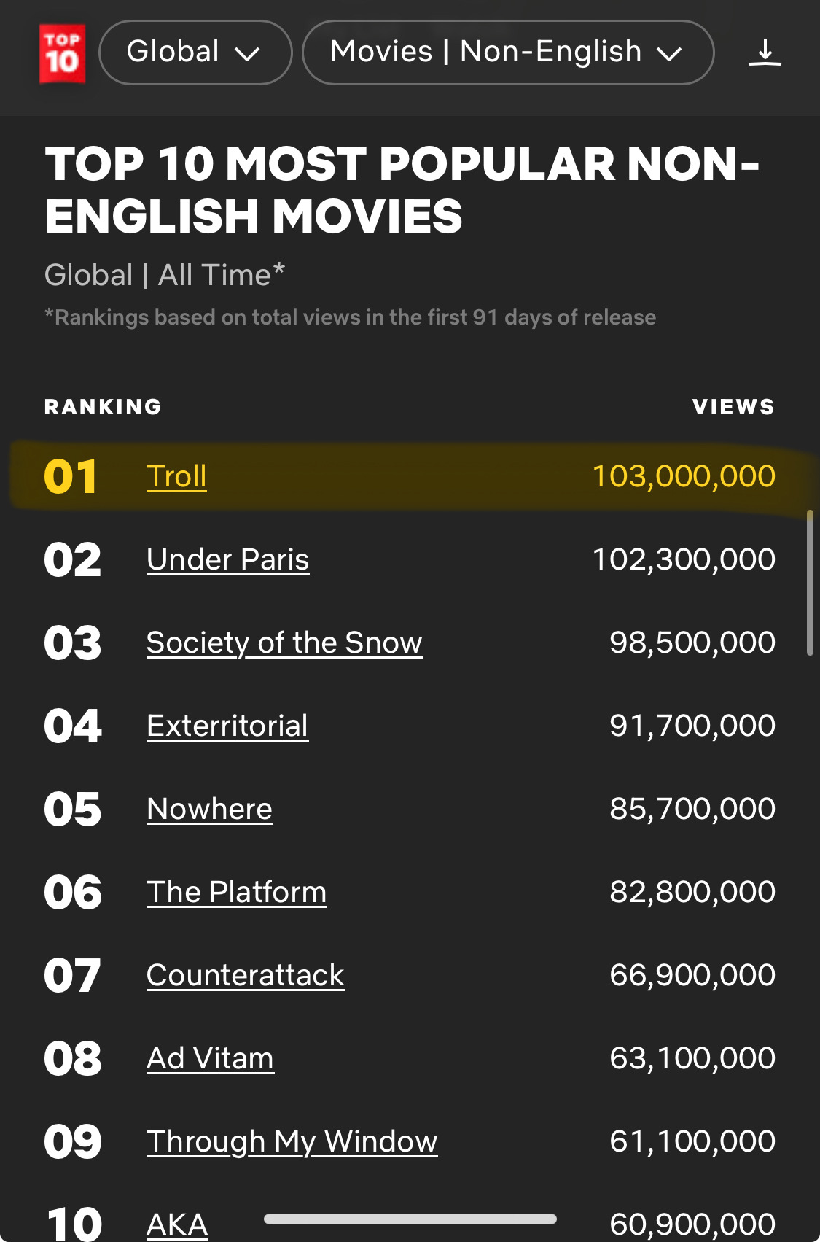Click the vertical scrollbar on the right edge

810,583
